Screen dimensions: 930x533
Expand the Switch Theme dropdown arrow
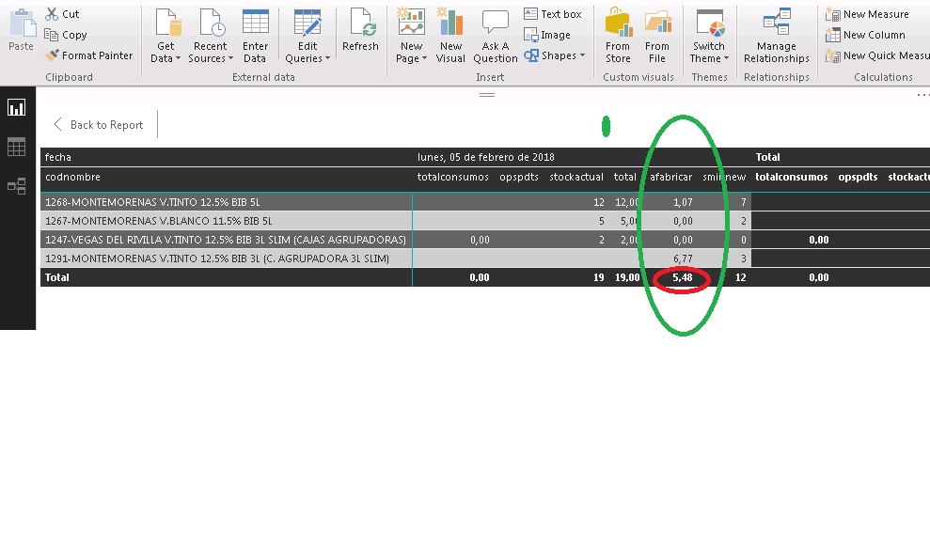[x=726, y=58]
